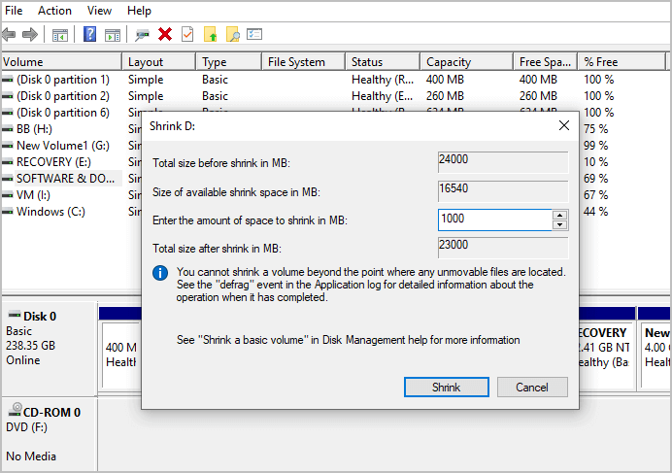Click the connect drive toolbar icon

(x=143, y=35)
